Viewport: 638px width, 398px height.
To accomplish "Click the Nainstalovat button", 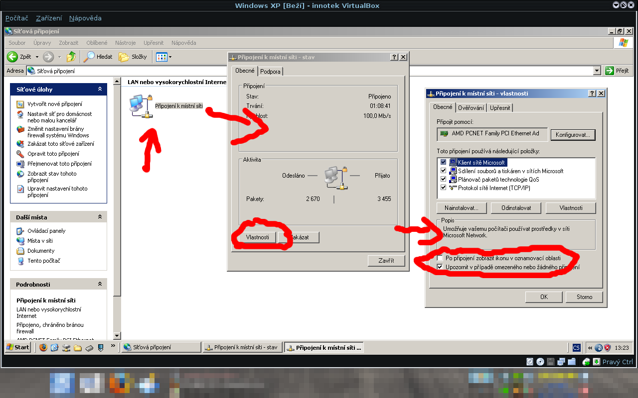I will coord(462,208).
